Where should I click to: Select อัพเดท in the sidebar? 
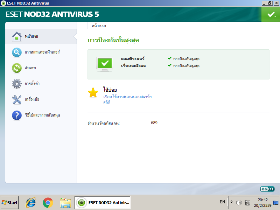(x=30, y=68)
